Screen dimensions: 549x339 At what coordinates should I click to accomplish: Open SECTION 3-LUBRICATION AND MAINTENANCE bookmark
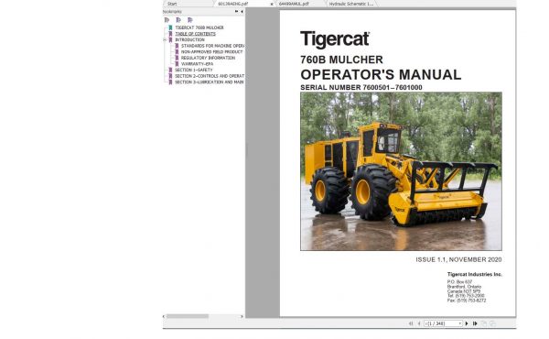coord(210,82)
